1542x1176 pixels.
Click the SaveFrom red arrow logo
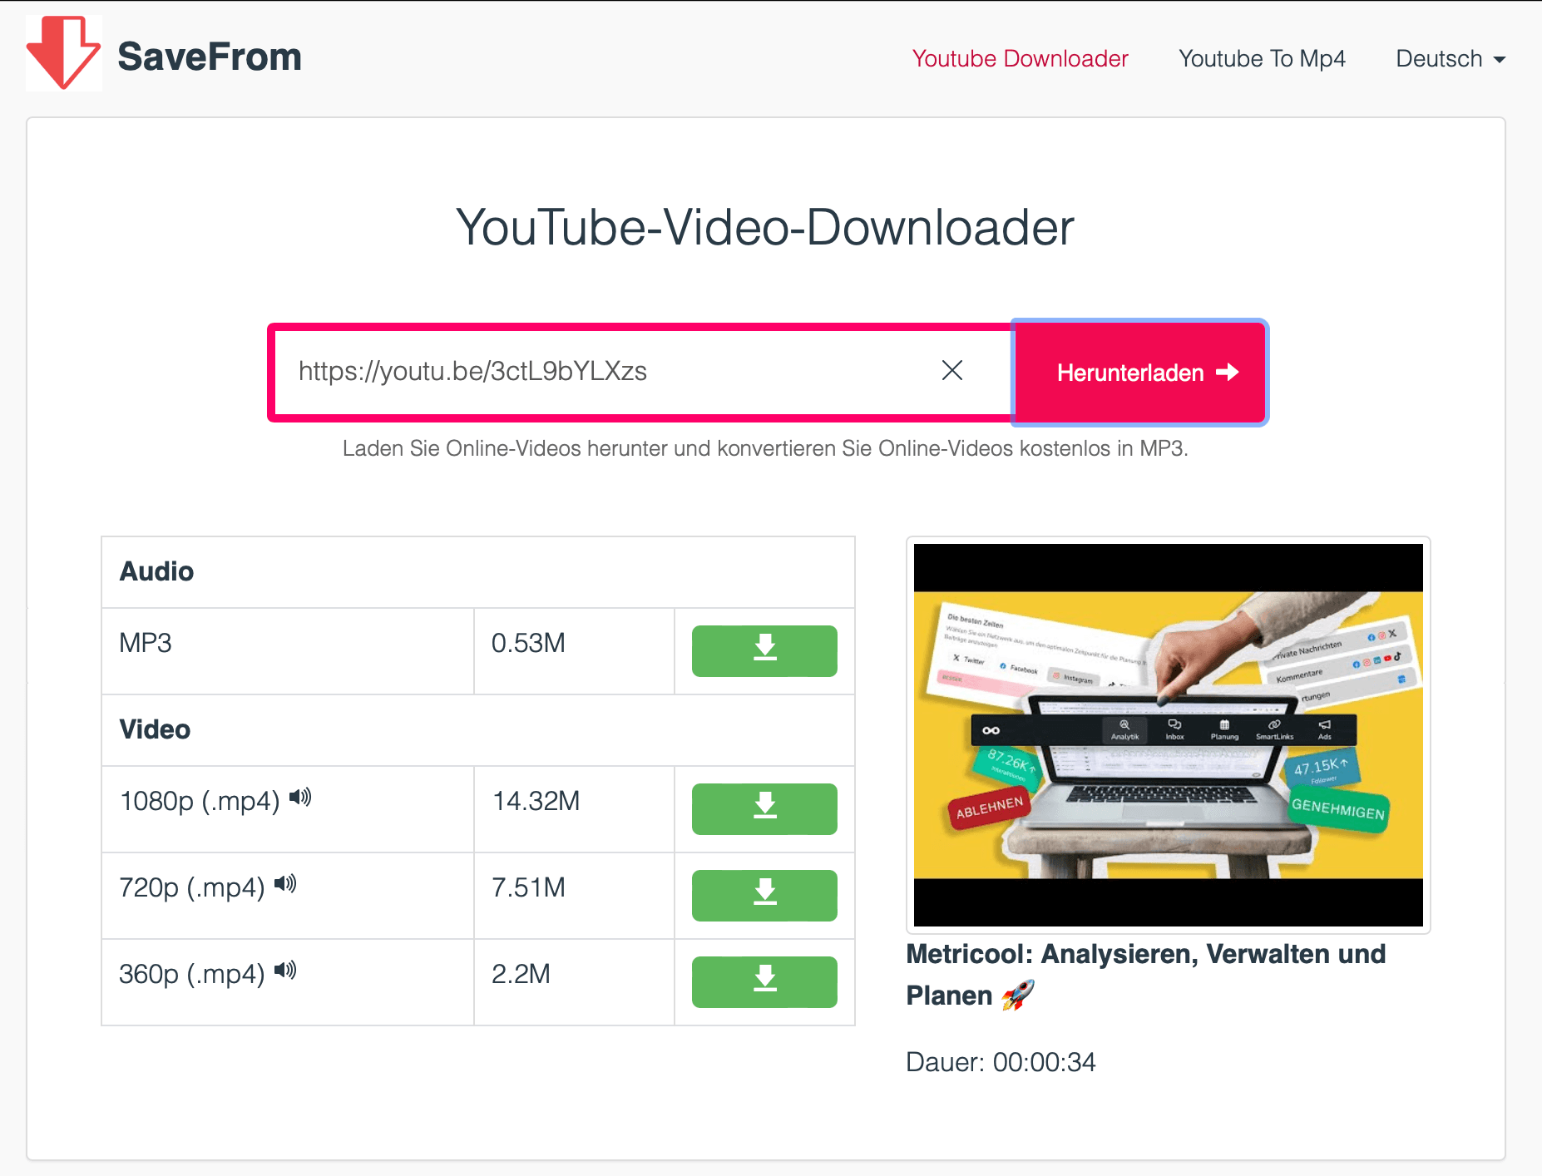tap(64, 53)
